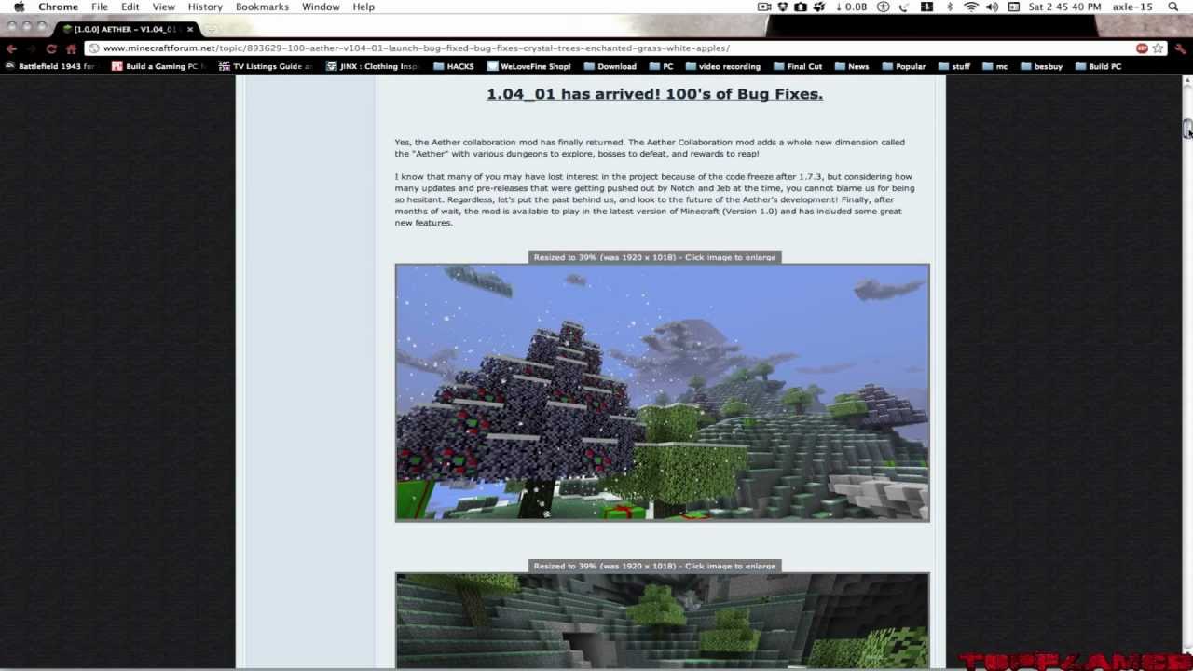Click the scrollbar up arrow
1193x671 pixels.
click(x=1187, y=81)
